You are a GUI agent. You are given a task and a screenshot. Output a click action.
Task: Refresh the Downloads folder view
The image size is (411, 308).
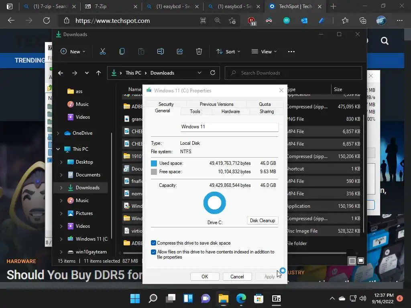(x=213, y=73)
